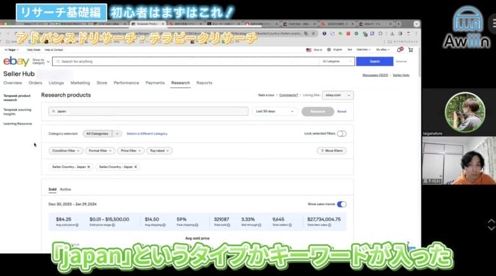Click Total item sales info icon
The image size is (496, 276).
[x=329, y=225]
